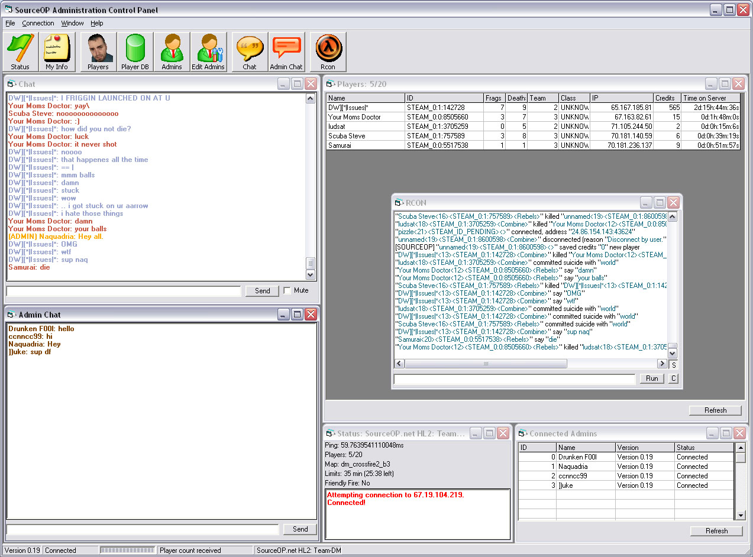Select "Samurai" row in the Players table
Image resolution: width=753 pixels, height=557 pixels.
534,145
